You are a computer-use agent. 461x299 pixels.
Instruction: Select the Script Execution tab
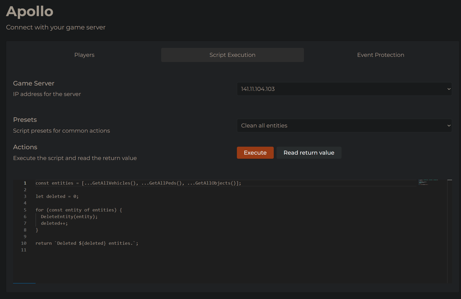pos(232,55)
